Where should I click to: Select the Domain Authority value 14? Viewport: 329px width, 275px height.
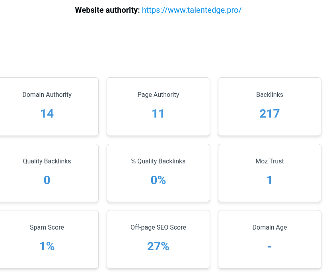[47, 114]
